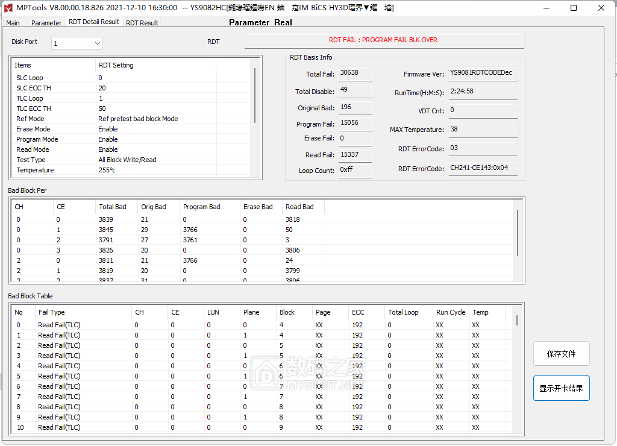Click the Total Loop column header
The image size is (617, 446).
click(x=409, y=313)
